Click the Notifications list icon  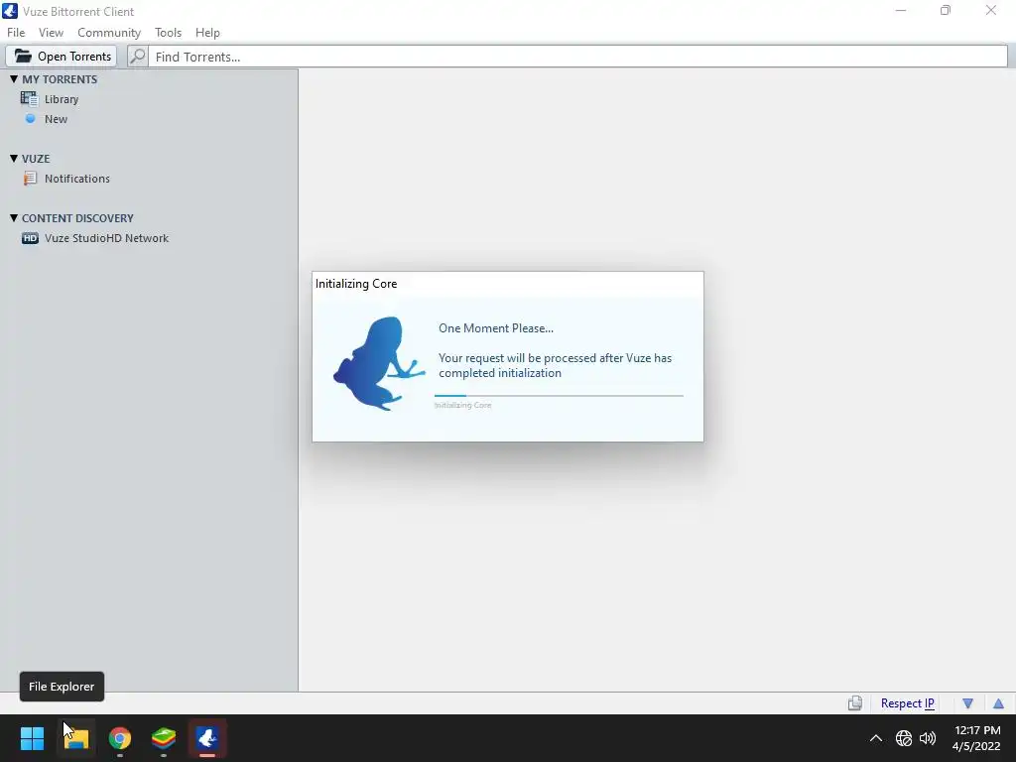[x=30, y=179]
